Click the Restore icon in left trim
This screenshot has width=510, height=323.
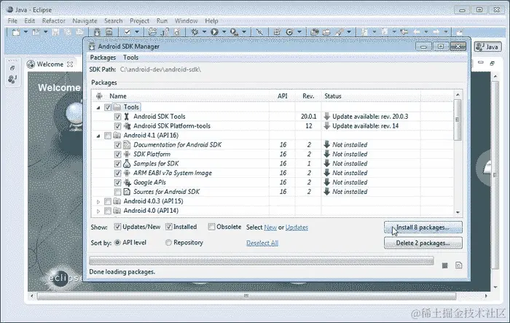click(x=12, y=68)
